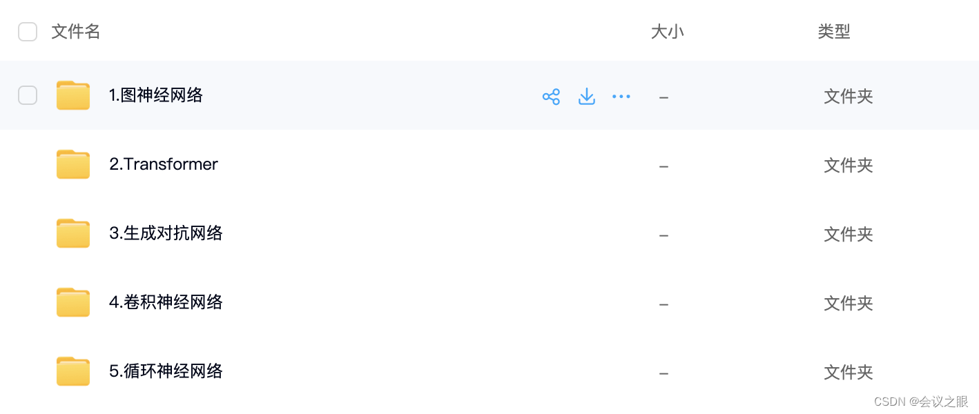Open the 5.循环神经网络 folder name

click(166, 371)
